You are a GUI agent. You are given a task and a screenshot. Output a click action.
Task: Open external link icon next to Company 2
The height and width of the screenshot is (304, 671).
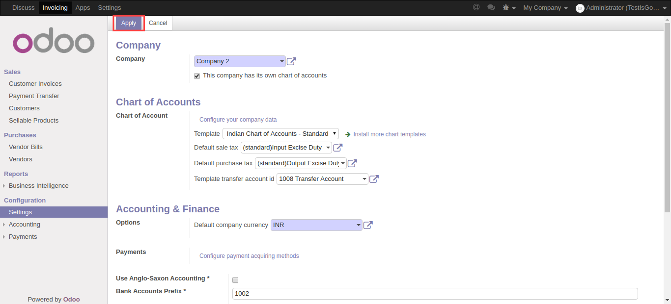(291, 61)
